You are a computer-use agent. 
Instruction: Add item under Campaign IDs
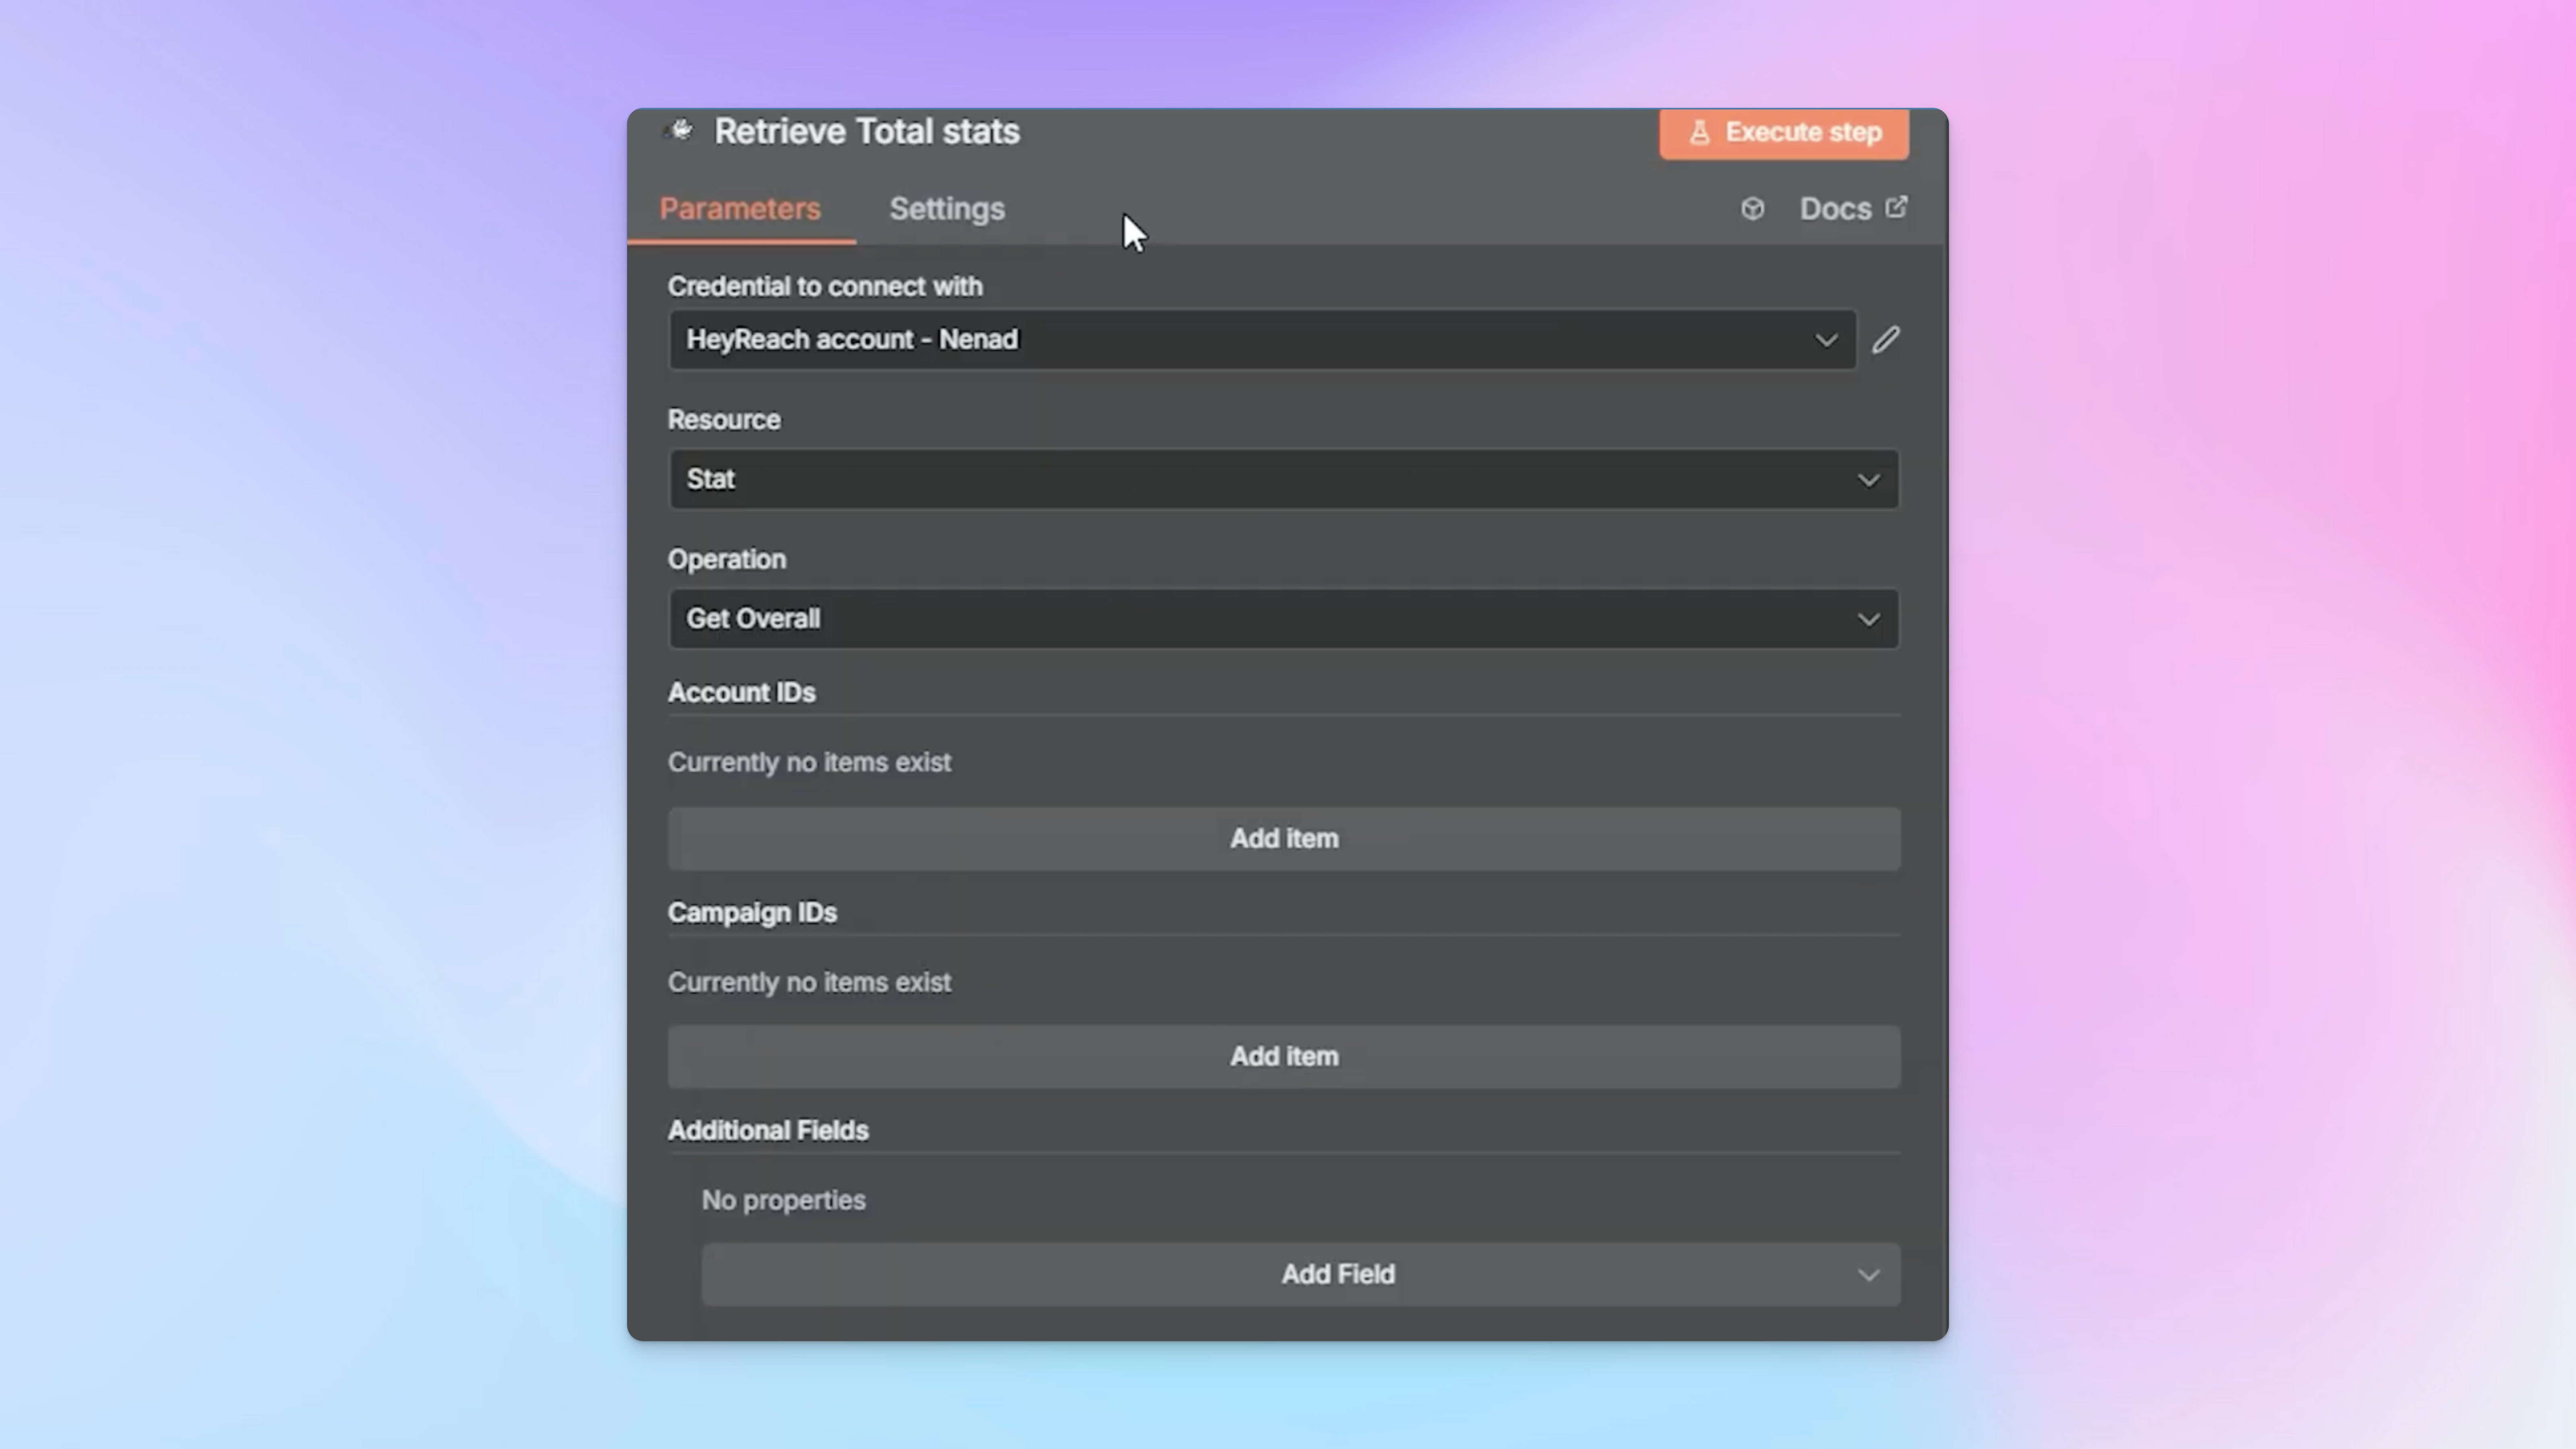[1284, 1057]
